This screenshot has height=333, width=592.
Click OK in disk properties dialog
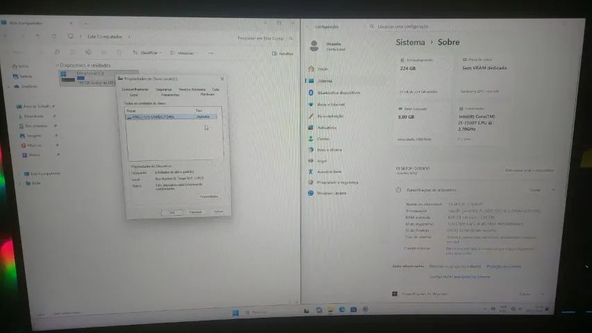172,213
